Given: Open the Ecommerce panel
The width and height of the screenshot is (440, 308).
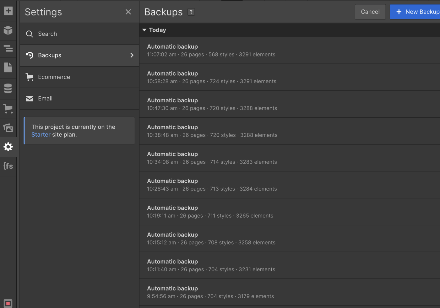Looking at the screenshot, I should tap(8, 109).
